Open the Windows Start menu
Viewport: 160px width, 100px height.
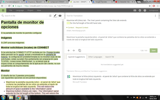point(3,98)
